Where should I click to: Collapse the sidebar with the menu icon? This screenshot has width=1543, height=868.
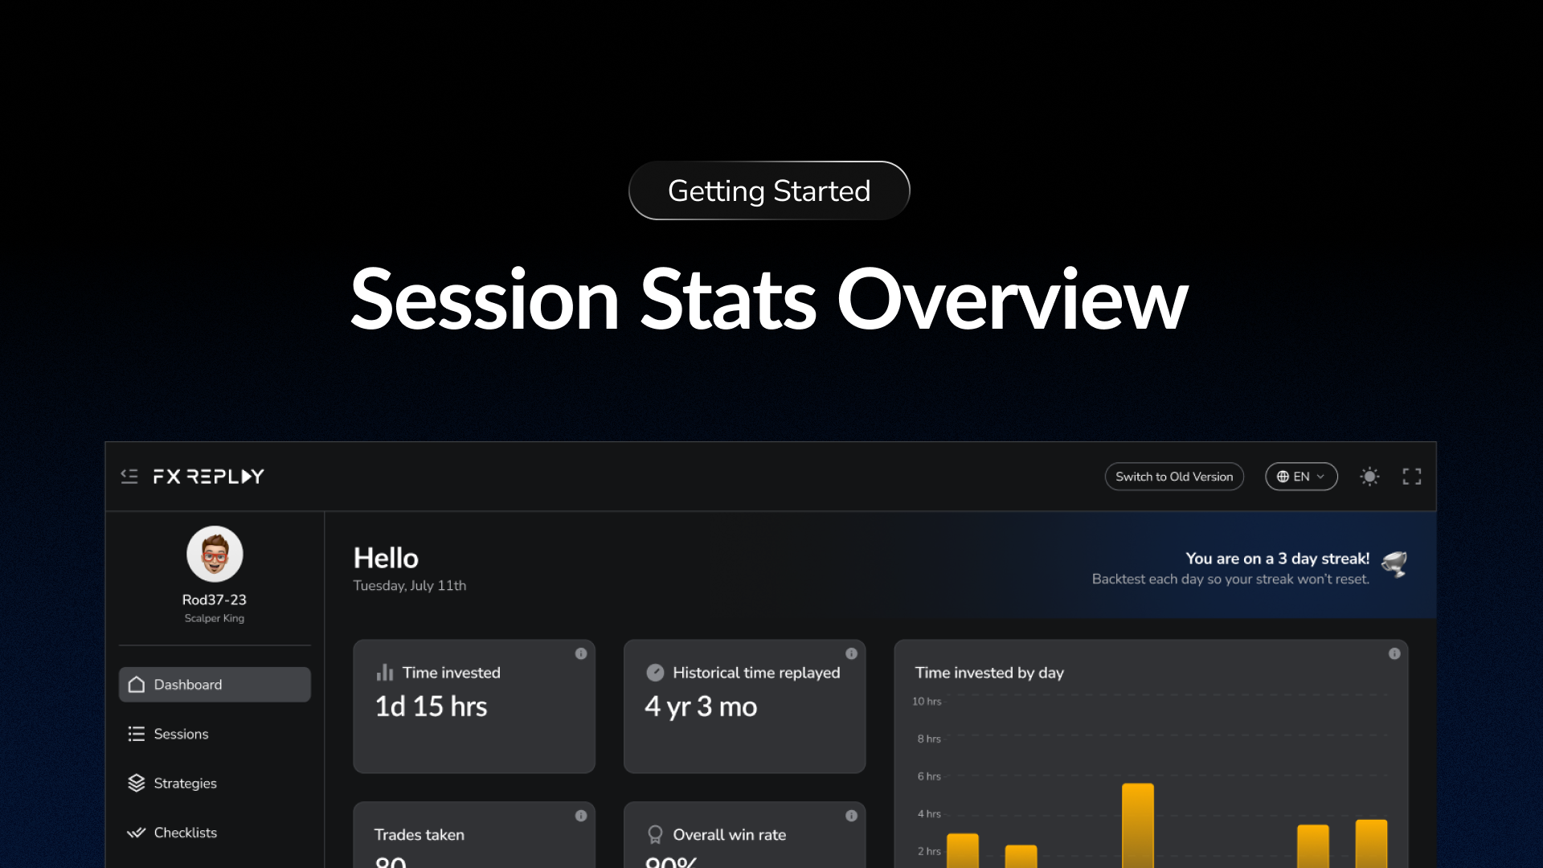pyautogui.click(x=129, y=477)
